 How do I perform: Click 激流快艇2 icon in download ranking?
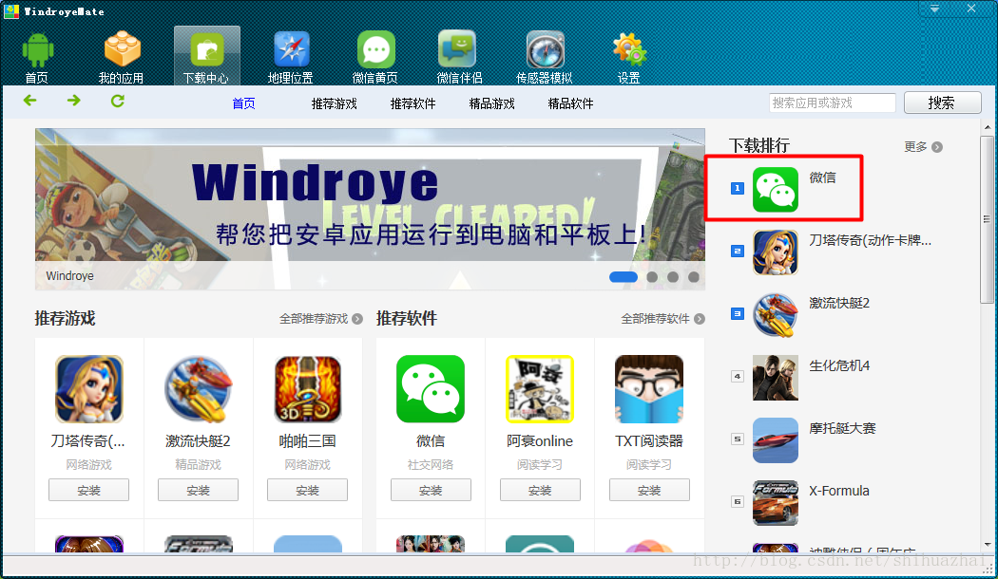[x=776, y=314]
